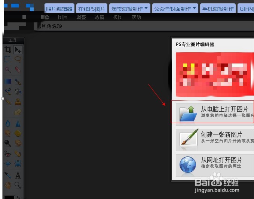Open the 手机海报制作 tab
254x199 pixels.
(x=218, y=9)
